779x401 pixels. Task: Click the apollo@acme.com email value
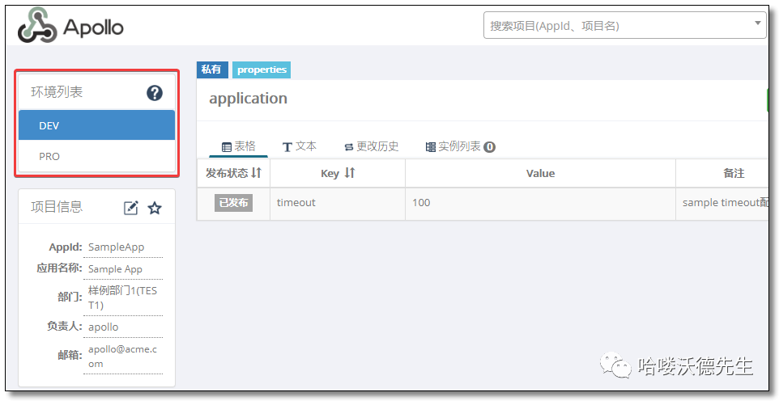pos(123,357)
